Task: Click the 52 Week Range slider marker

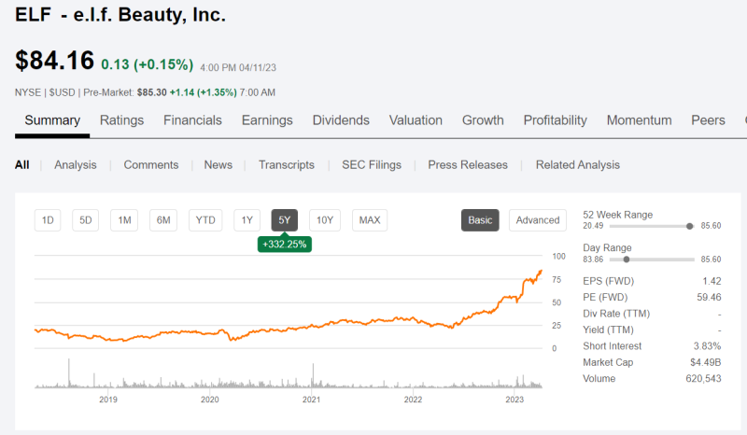Action: (x=689, y=226)
